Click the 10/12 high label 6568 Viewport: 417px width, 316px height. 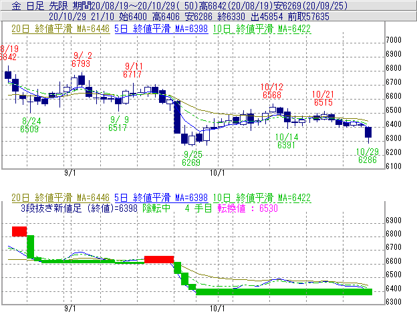coord(272,95)
